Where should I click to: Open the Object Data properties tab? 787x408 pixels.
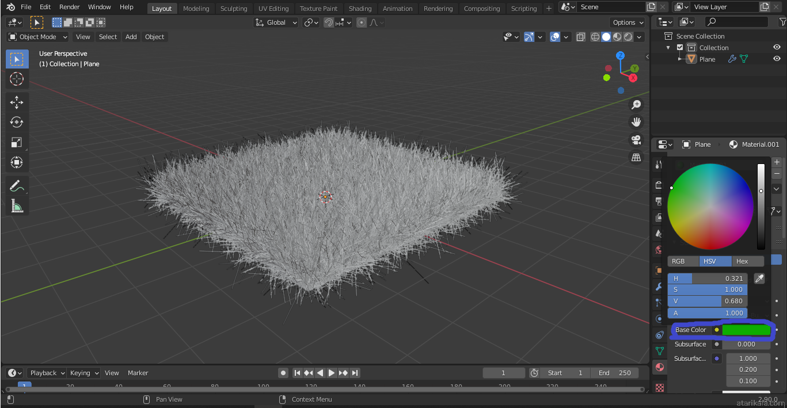(659, 351)
